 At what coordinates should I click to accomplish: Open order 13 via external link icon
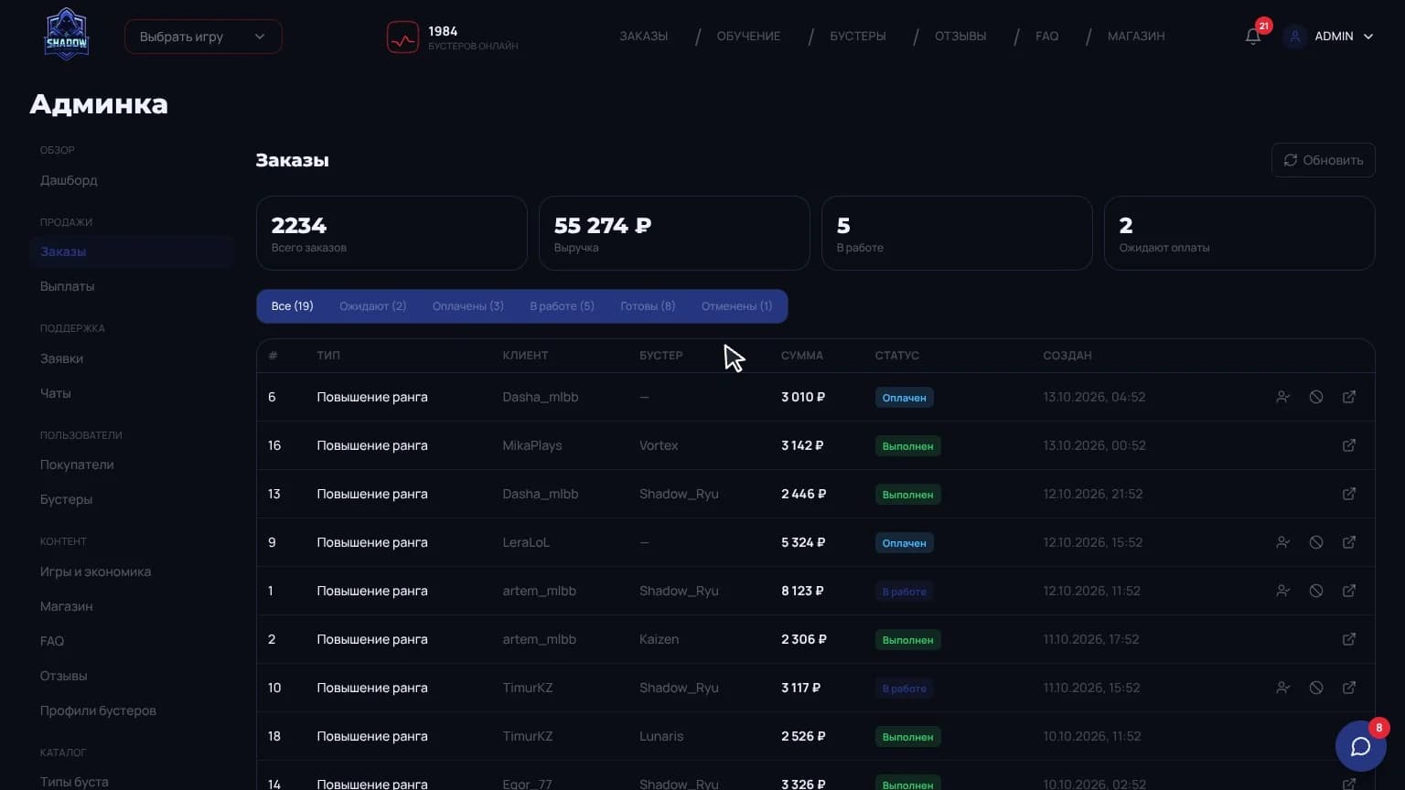click(1349, 494)
